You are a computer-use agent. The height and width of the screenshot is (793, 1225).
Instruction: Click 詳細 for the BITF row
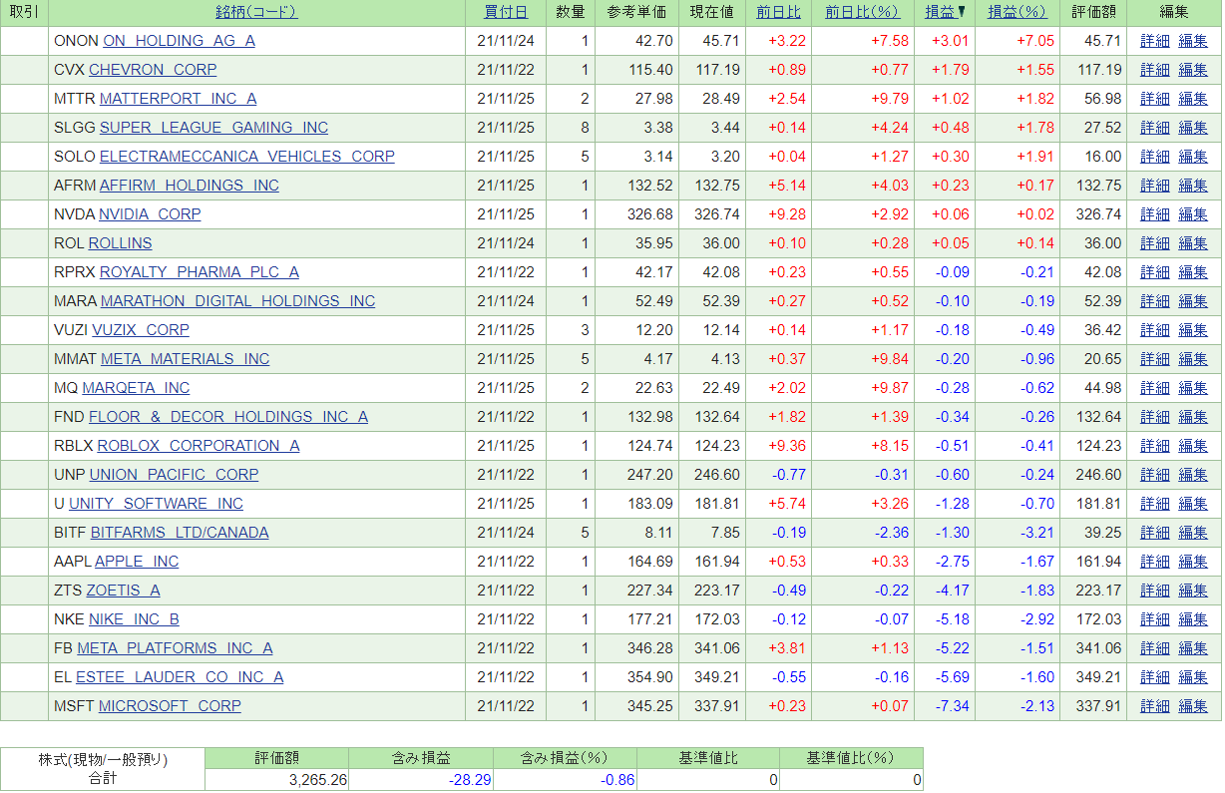tap(1155, 533)
